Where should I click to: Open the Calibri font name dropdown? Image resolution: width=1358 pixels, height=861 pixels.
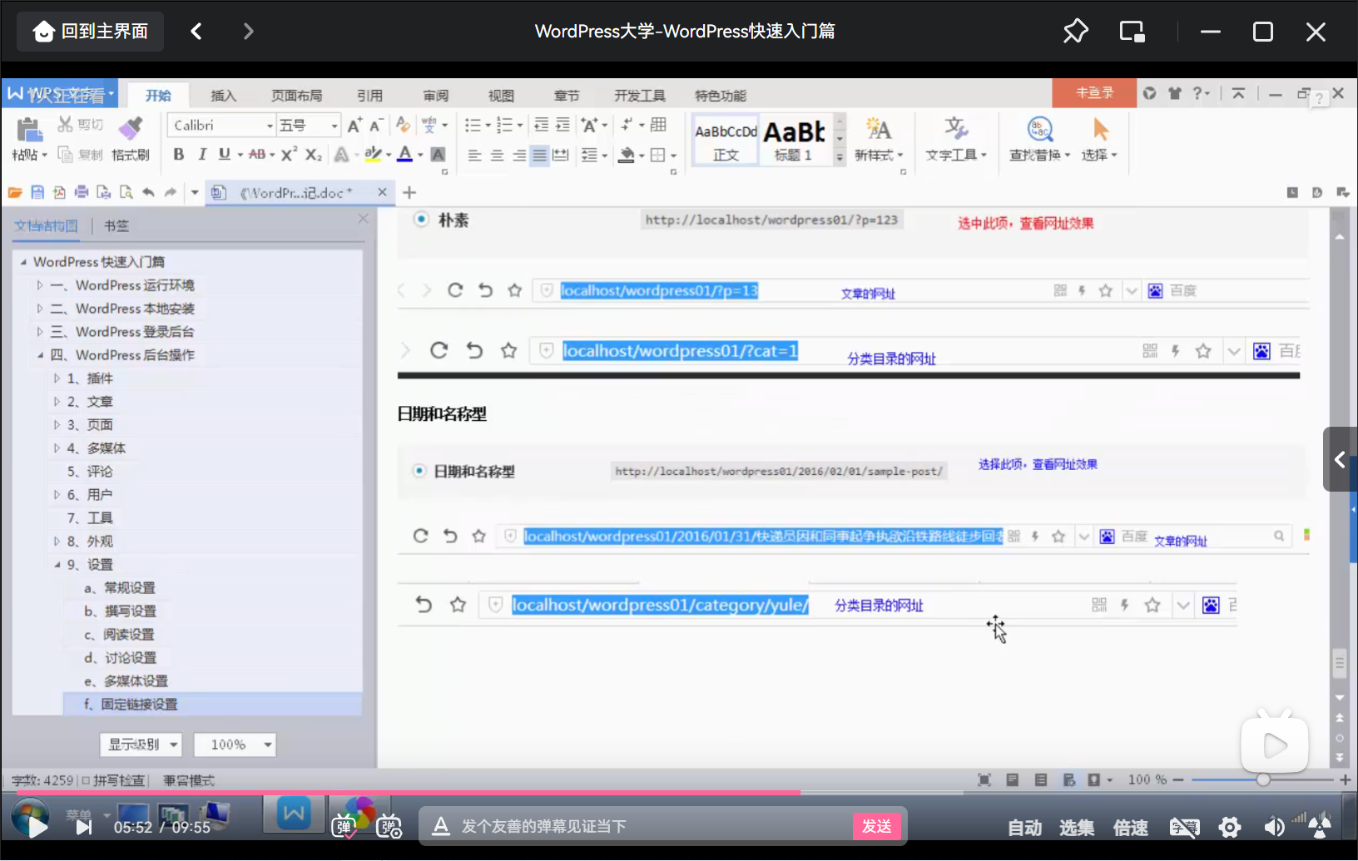[270, 126]
